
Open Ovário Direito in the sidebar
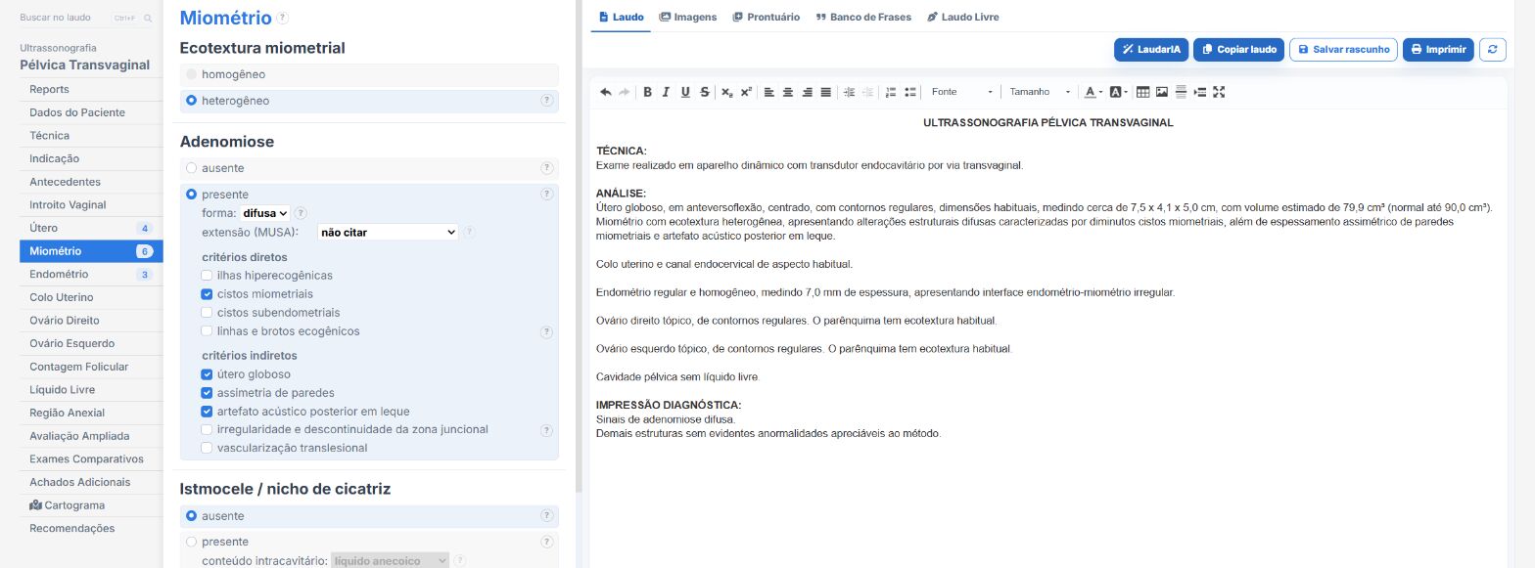[91, 321]
